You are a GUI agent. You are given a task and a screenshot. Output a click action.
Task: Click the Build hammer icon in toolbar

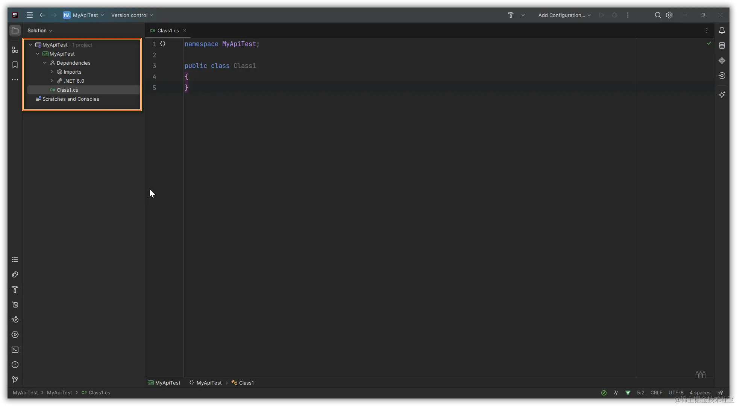pyautogui.click(x=511, y=15)
